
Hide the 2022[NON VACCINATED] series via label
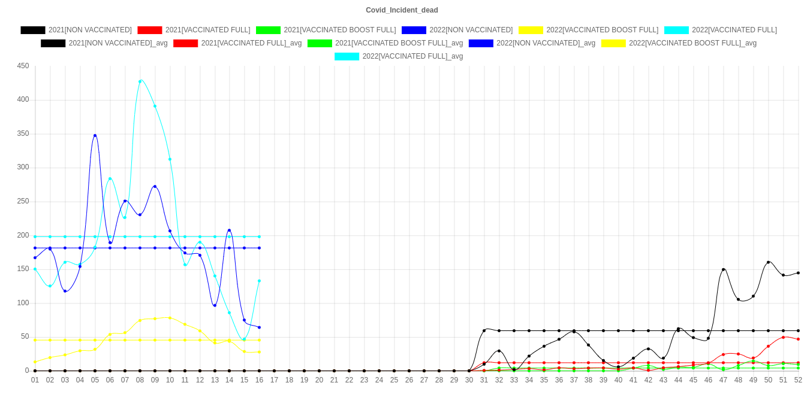coord(471,30)
